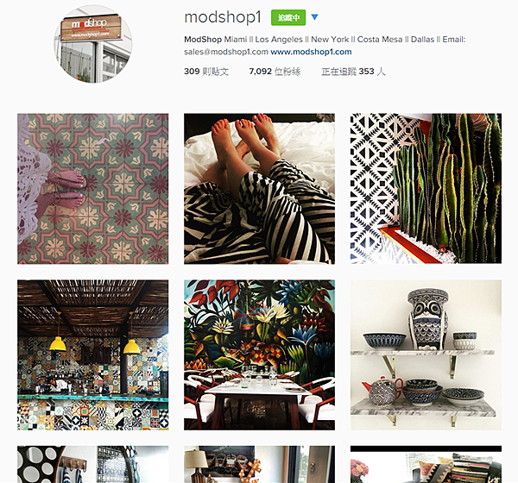The width and height of the screenshot is (518, 483).
Task: Open the owl vase shelf photo
Action: [x=426, y=355]
